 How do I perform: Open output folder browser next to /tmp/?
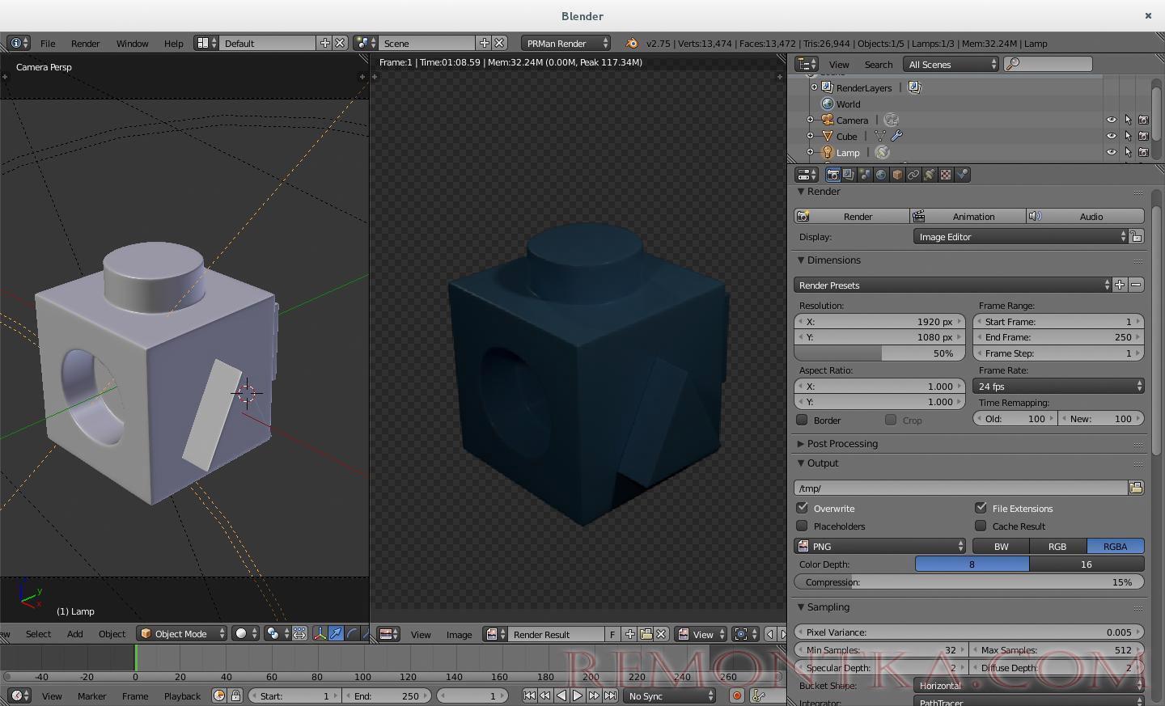pyautogui.click(x=1136, y=488)
